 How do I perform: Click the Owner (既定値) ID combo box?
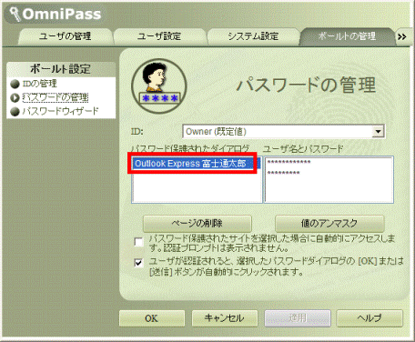[284, 132]
